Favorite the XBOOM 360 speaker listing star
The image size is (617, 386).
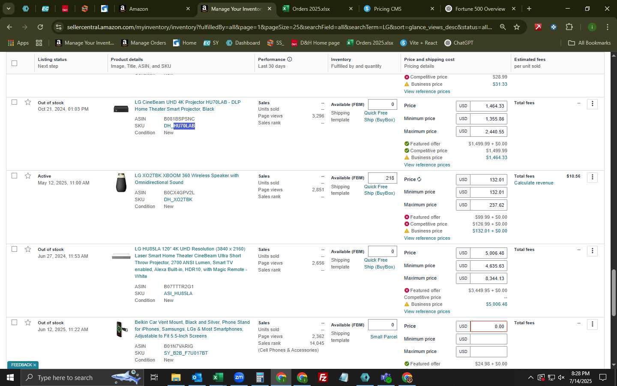[28, 176]
